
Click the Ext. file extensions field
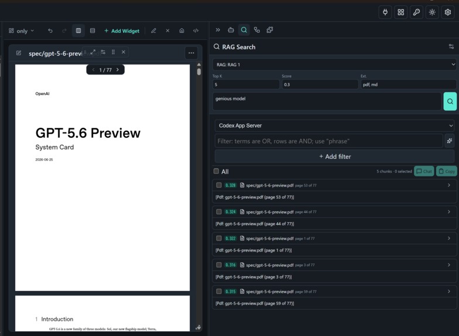point(409,84)
